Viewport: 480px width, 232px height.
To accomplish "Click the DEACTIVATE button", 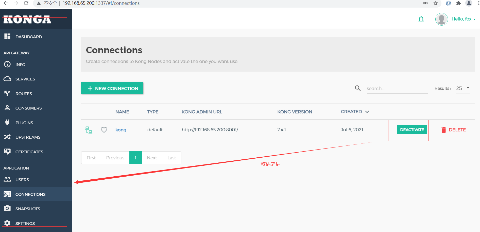I will (x=412, y=130).
